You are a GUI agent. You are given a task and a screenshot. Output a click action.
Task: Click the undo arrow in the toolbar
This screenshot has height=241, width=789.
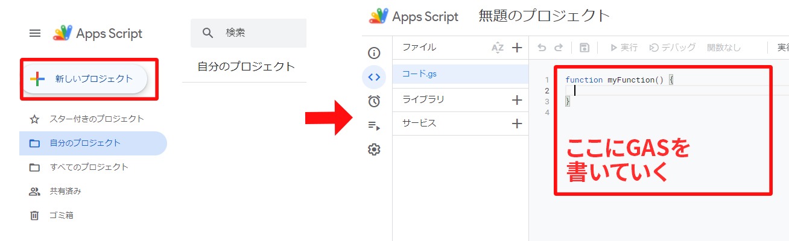[542, 48]
